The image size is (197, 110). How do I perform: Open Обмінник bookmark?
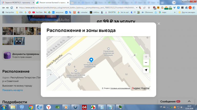click(147, 12)
